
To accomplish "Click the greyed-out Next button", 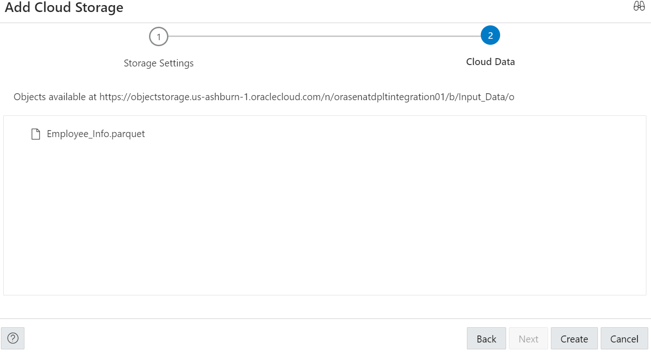I will click(528, 339).
